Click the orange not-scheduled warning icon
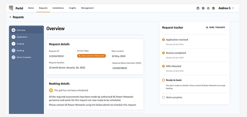 tap(51, 90)
